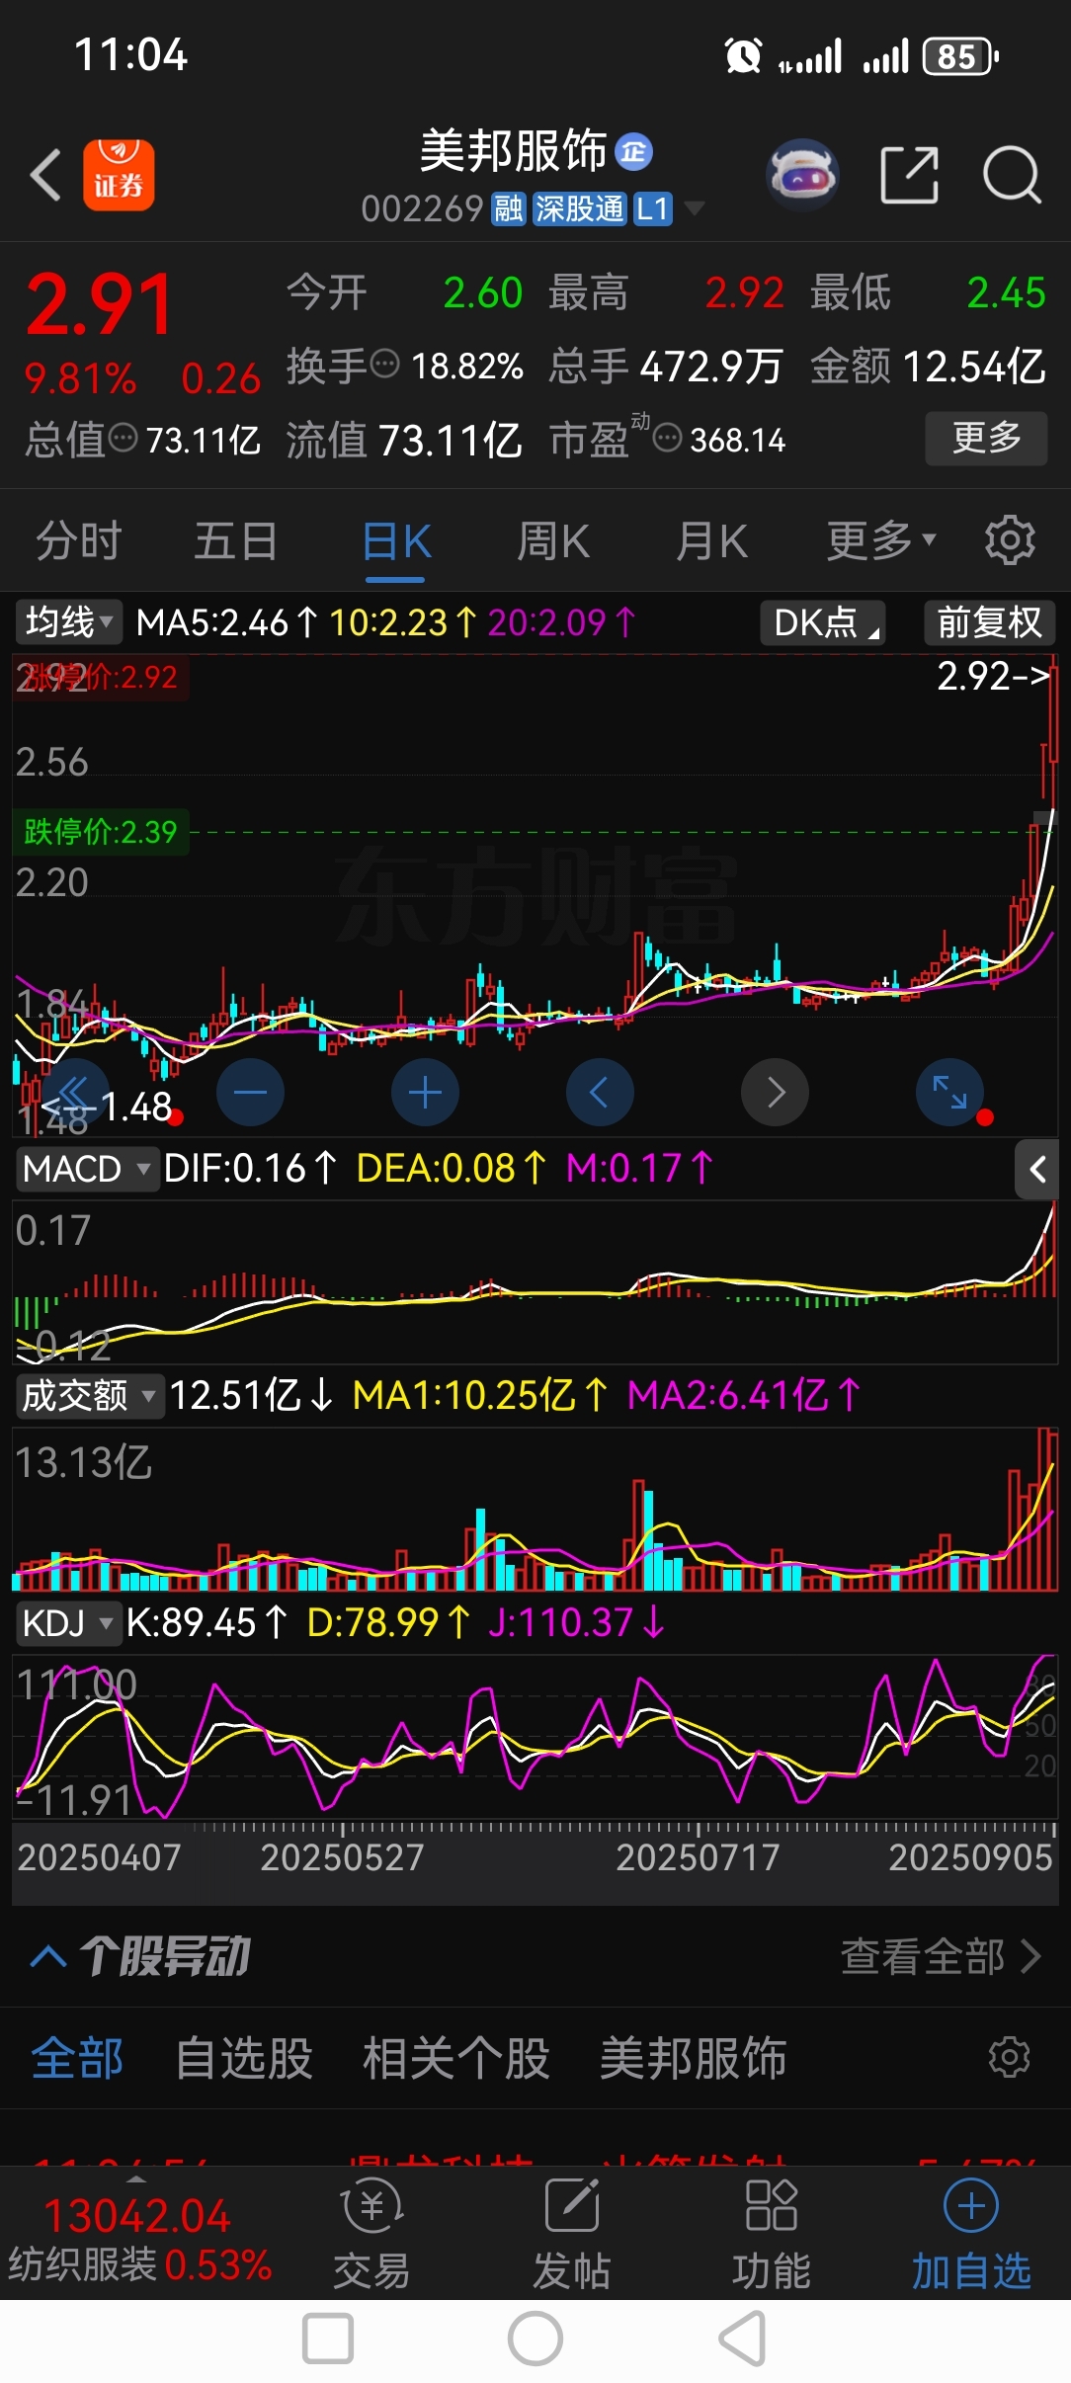Move chart left with arrow button
The image size is (1071, 2383).
600,1093
